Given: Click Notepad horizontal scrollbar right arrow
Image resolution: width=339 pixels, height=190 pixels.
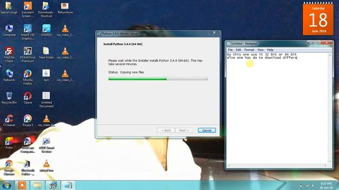Looking at the screenshot, I should point(325,166).
